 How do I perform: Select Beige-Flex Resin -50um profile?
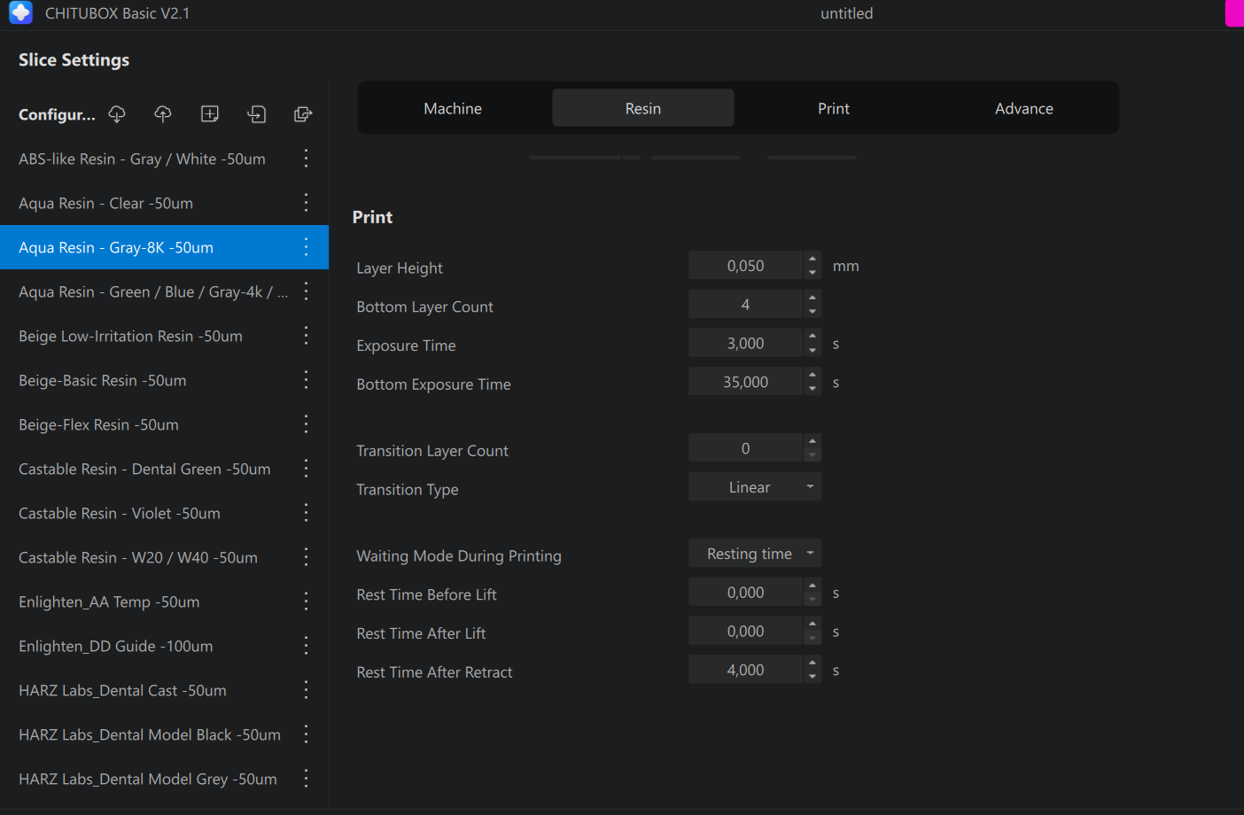coord(164,424)
